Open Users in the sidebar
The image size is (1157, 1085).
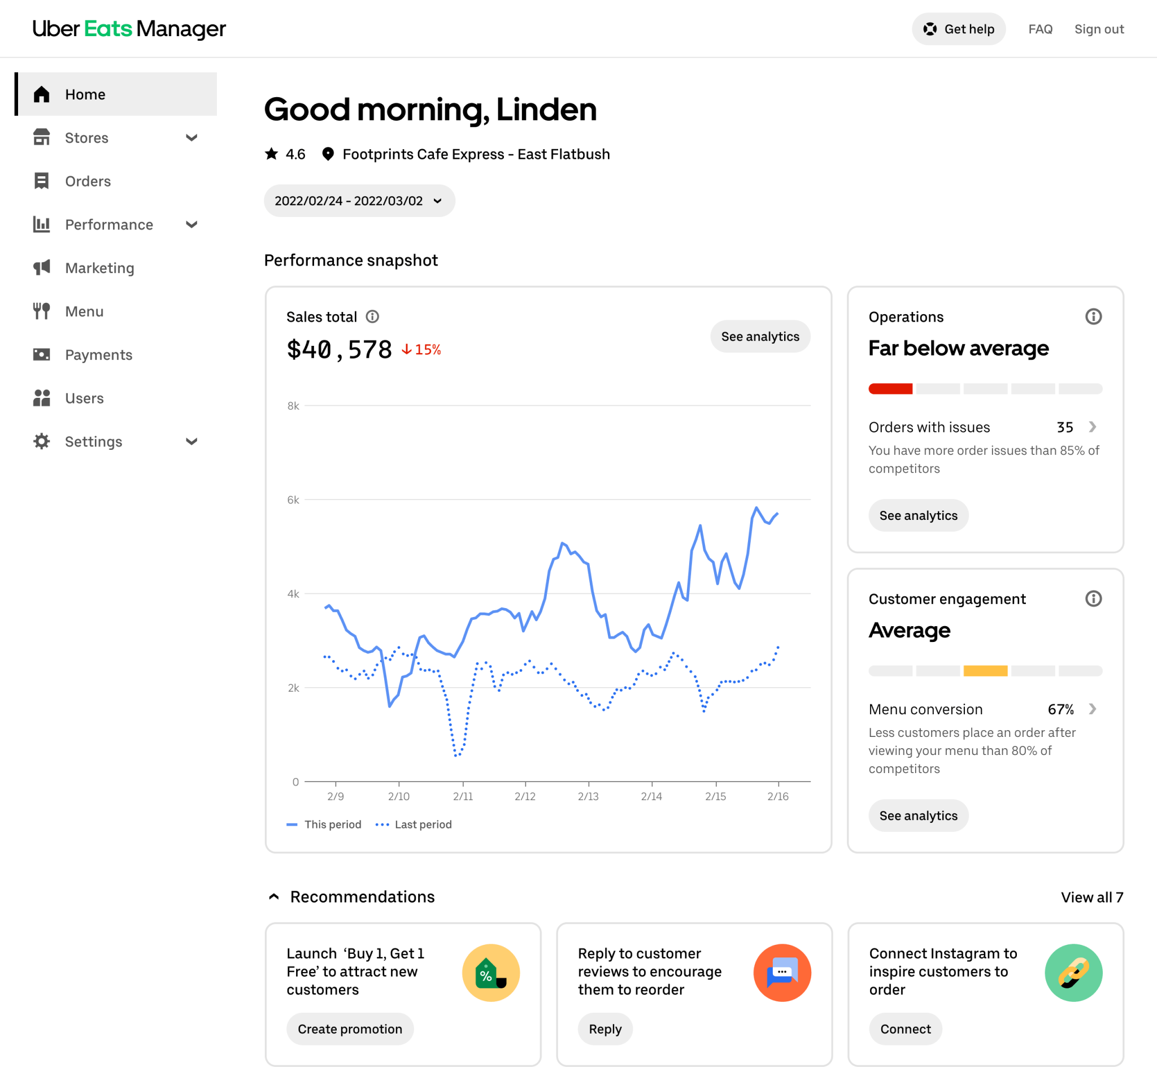tap(116, 398)
